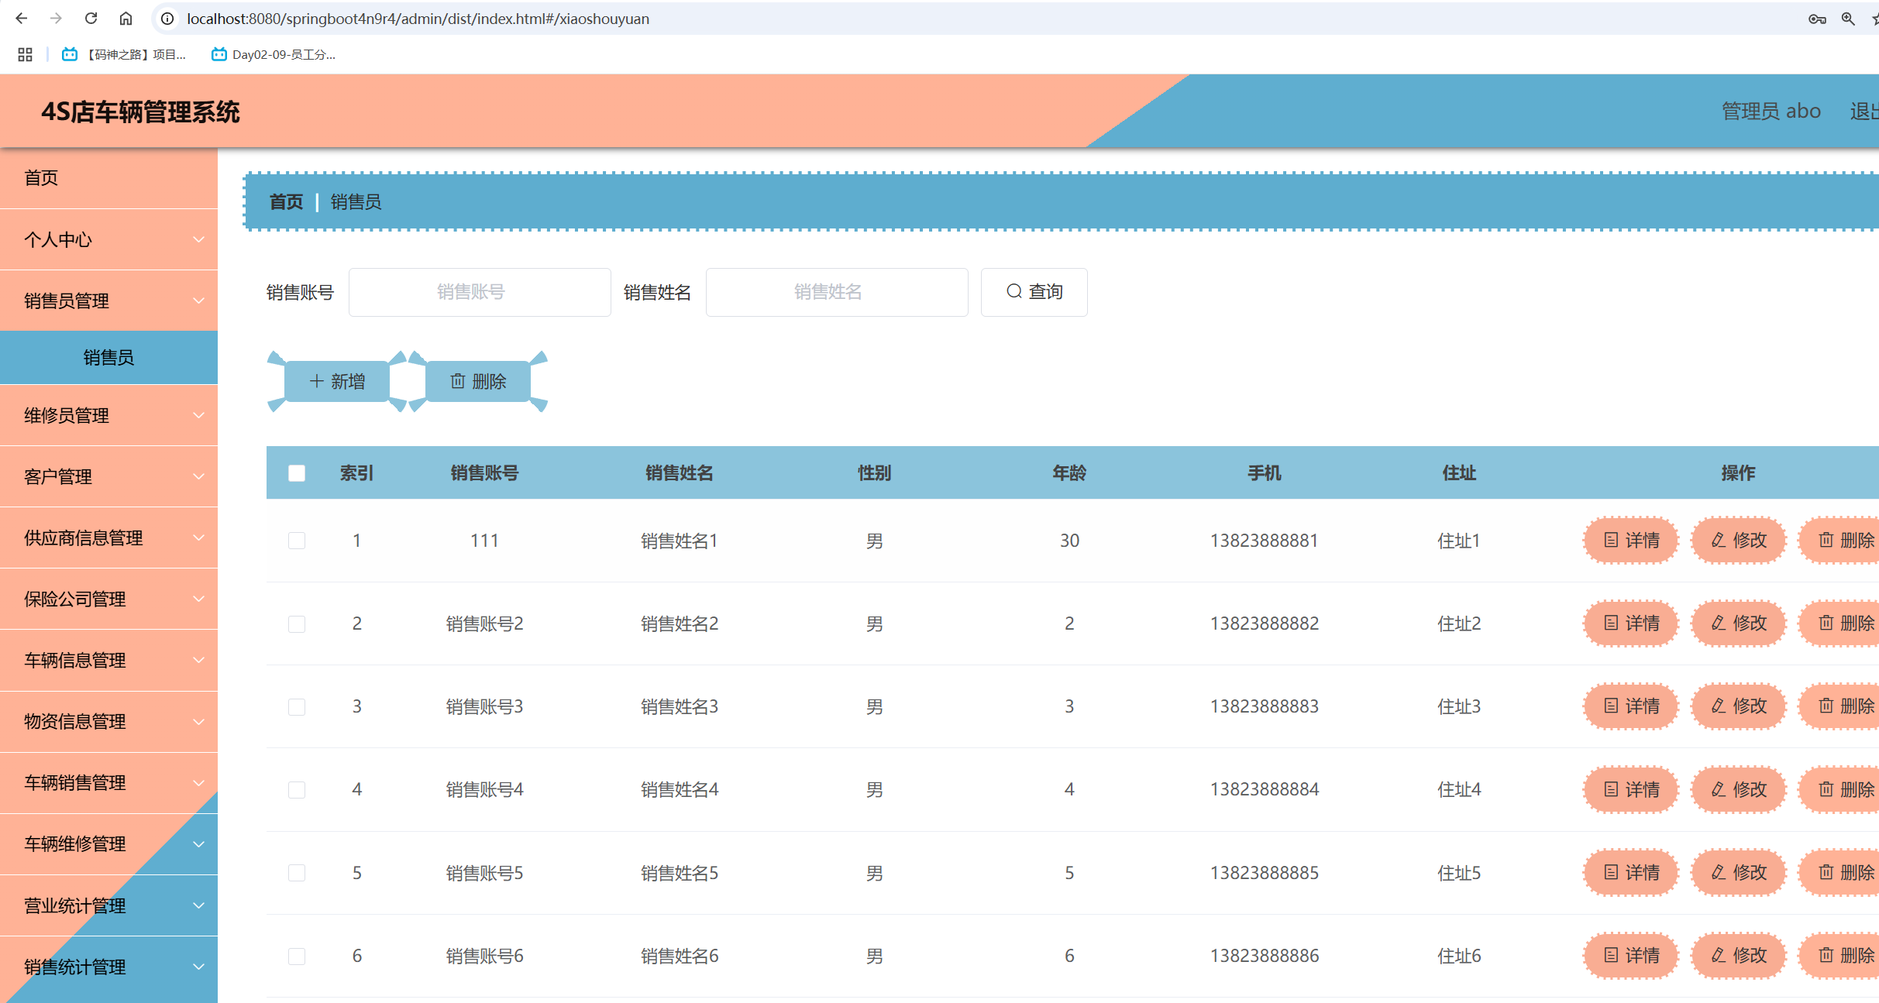Click the trash icon on the toolbar 删除 button
The image size is (1879, 1003).
(457, 381)
